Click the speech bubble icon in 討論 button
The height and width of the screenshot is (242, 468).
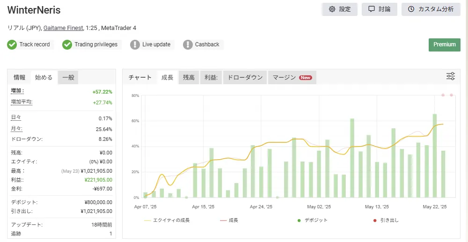pos(372,9)
